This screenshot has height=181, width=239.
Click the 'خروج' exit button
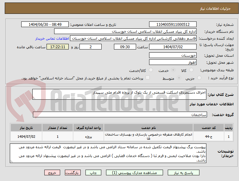pos(52,173)
